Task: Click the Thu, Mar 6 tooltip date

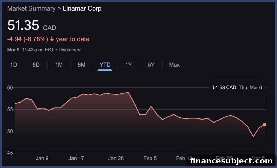Action: [250, 88]
